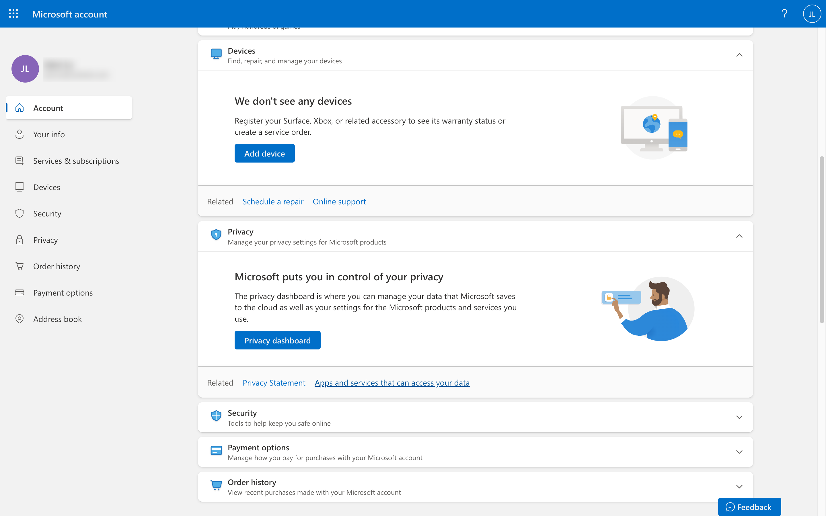Select Devices in the left navigation
This screenshot has width=826, height=516.
pos(46,187)
